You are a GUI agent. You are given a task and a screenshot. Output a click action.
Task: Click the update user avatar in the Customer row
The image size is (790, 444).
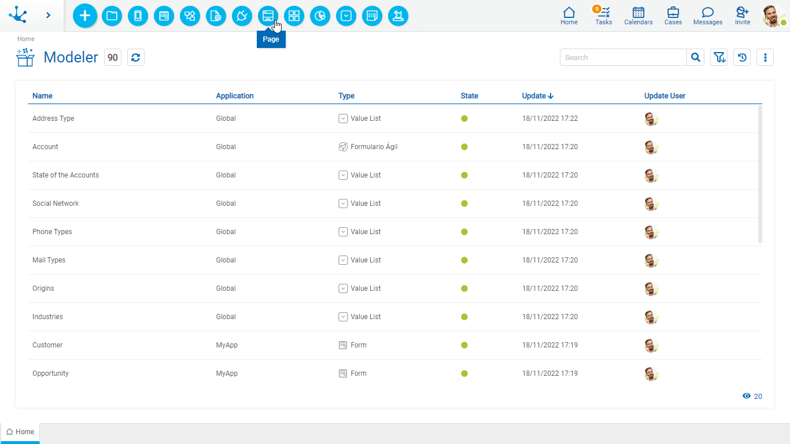coord(652,345)
